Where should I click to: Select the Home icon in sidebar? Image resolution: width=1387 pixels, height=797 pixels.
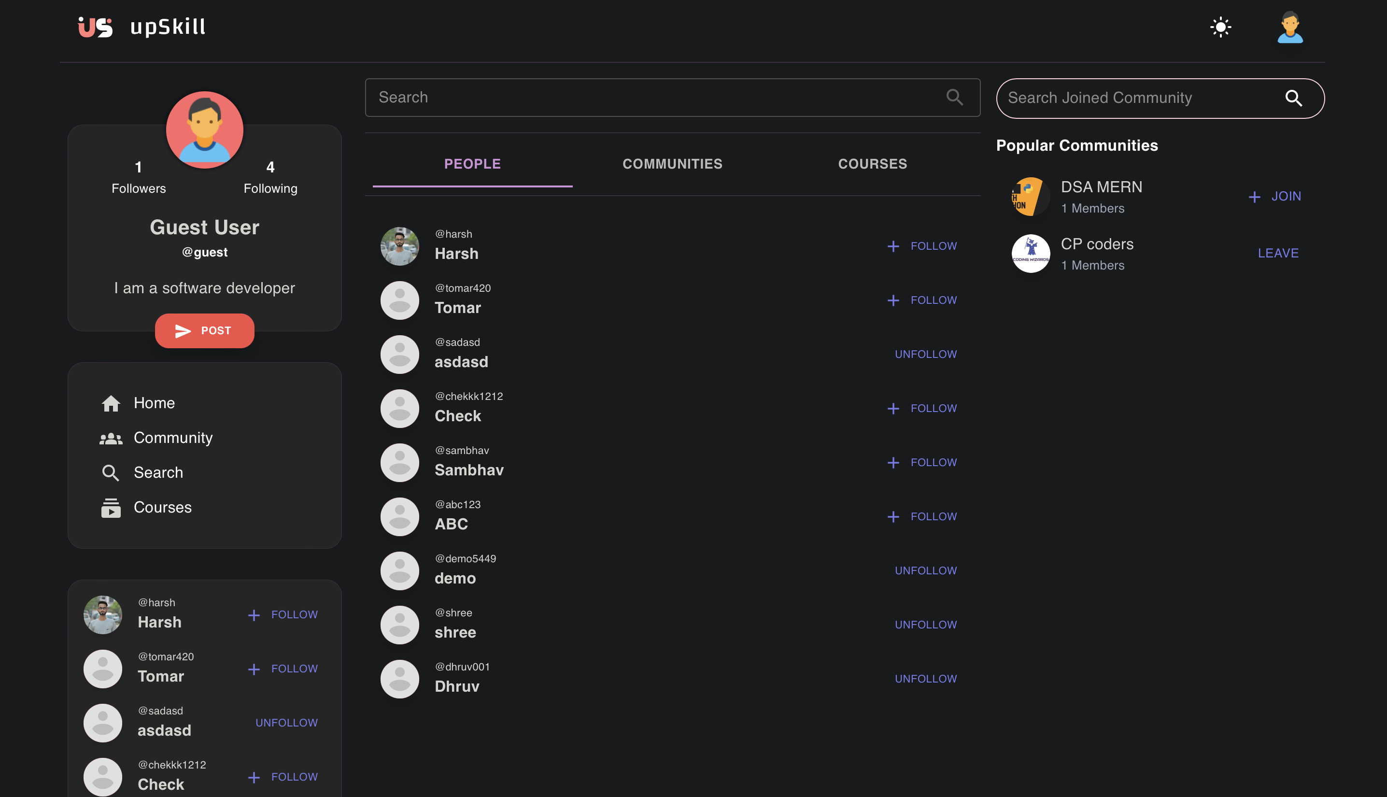(111, 403)
